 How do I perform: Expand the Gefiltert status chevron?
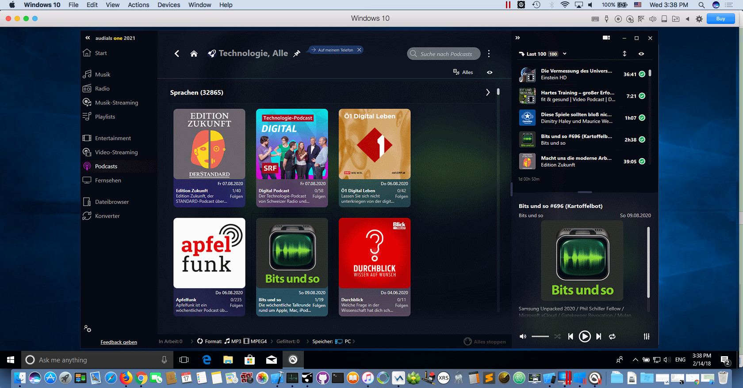click(307, 341)
